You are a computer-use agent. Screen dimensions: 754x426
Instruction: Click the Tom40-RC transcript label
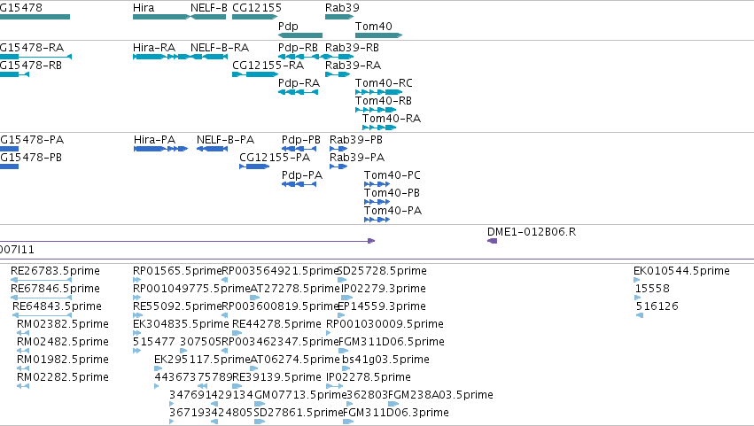384,83
